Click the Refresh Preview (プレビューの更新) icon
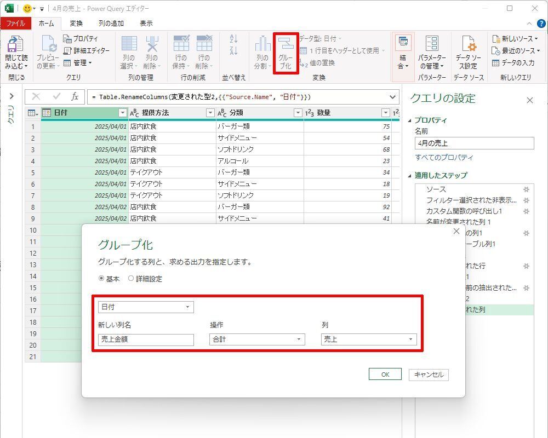Image resolution: width=548 pixels, height=438 pixels. [x=48, y=52]
